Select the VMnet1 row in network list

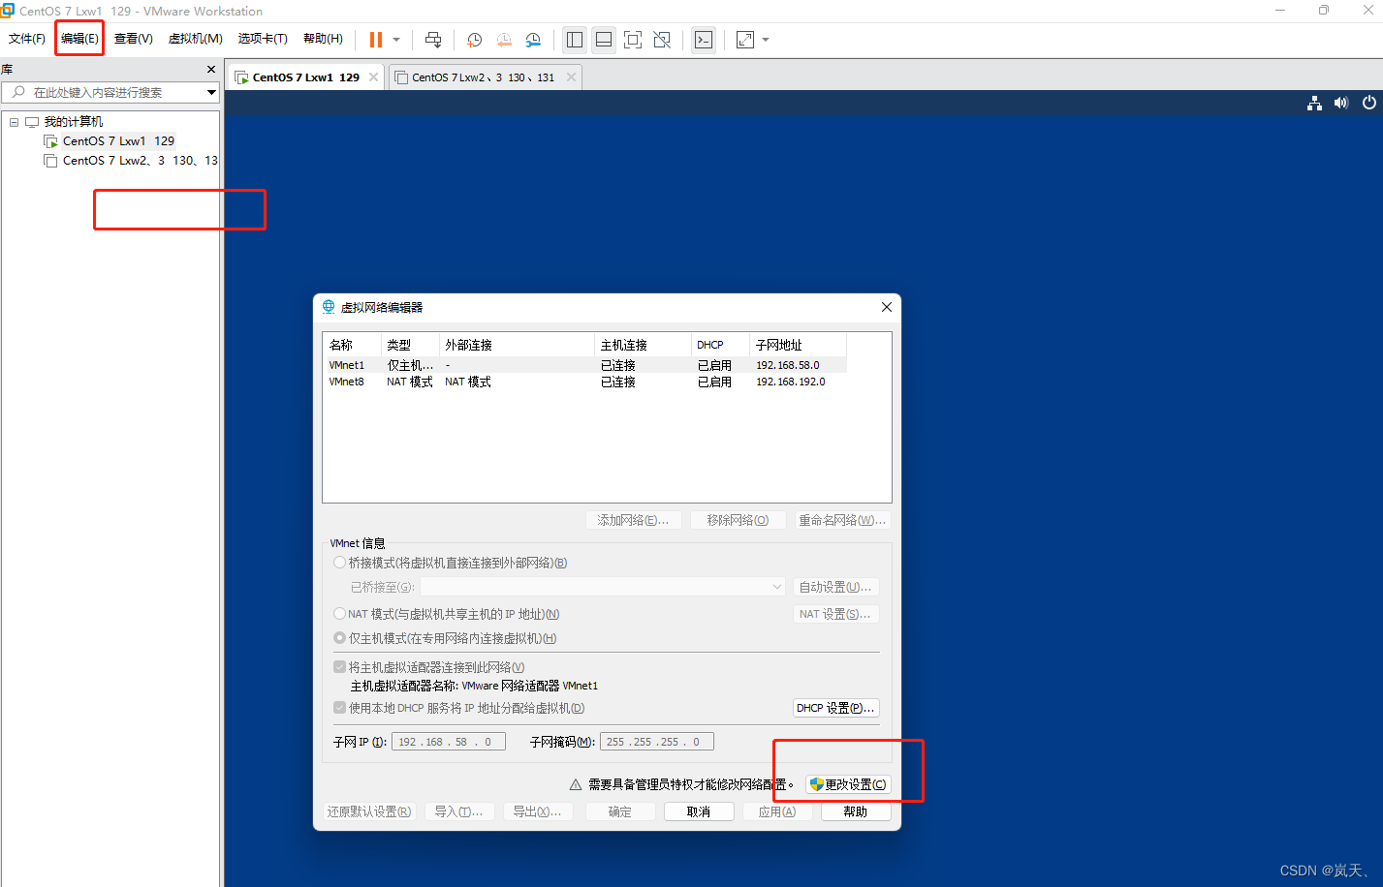pos(585,365)
